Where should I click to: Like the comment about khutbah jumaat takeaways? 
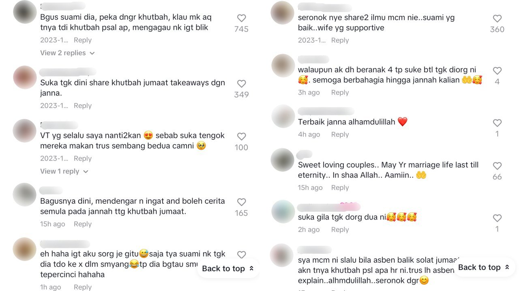pyautogui.click(x=241, y=84)
